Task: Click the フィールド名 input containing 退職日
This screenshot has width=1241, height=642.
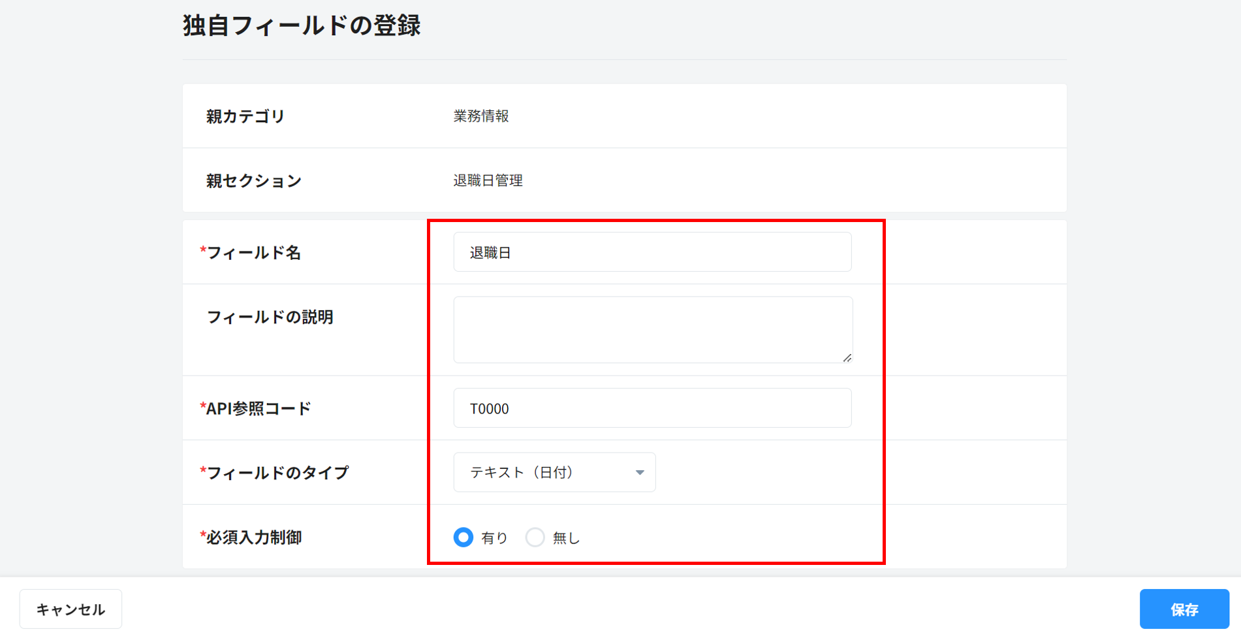Action: pyautogui.click(x=652, y=252)
